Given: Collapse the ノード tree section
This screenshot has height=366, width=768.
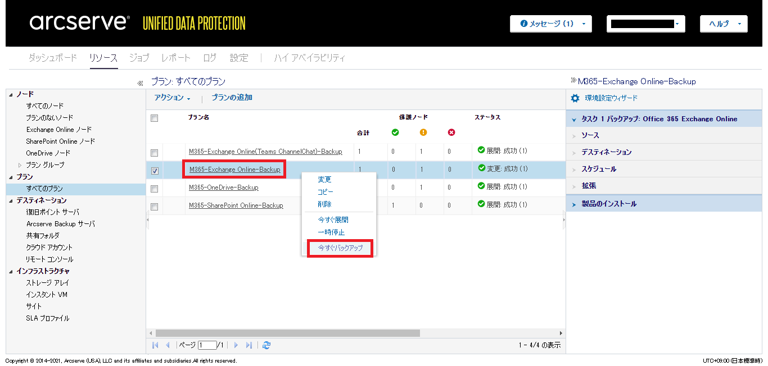Looking at the screenshot, I should pyautogui.click(x=11, y=94).
